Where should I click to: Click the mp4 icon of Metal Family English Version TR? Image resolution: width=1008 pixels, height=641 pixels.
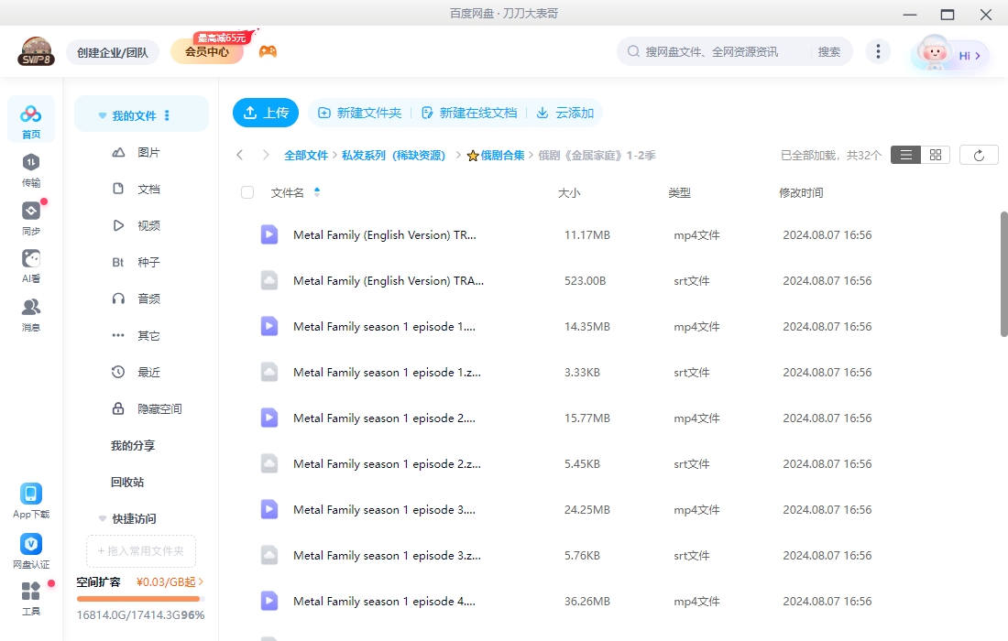pos(269,234)
